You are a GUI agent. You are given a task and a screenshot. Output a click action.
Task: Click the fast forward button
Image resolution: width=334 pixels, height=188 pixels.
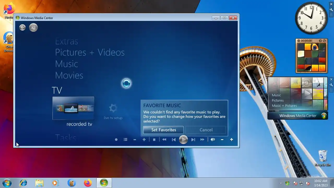(x=202, y=140)
